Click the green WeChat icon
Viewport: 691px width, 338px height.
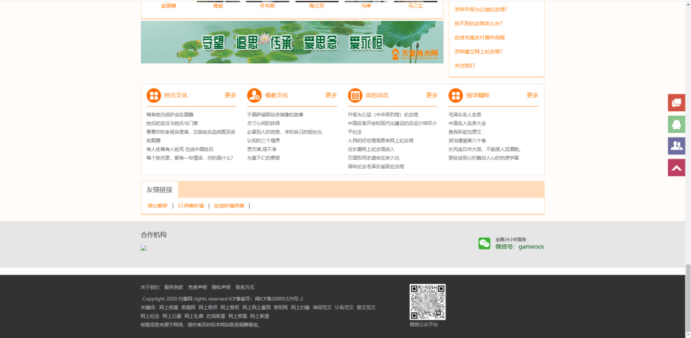[x=485, y=244]
